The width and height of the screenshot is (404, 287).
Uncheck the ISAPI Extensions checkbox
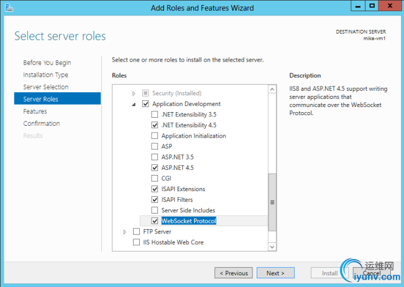pos(155,189)
